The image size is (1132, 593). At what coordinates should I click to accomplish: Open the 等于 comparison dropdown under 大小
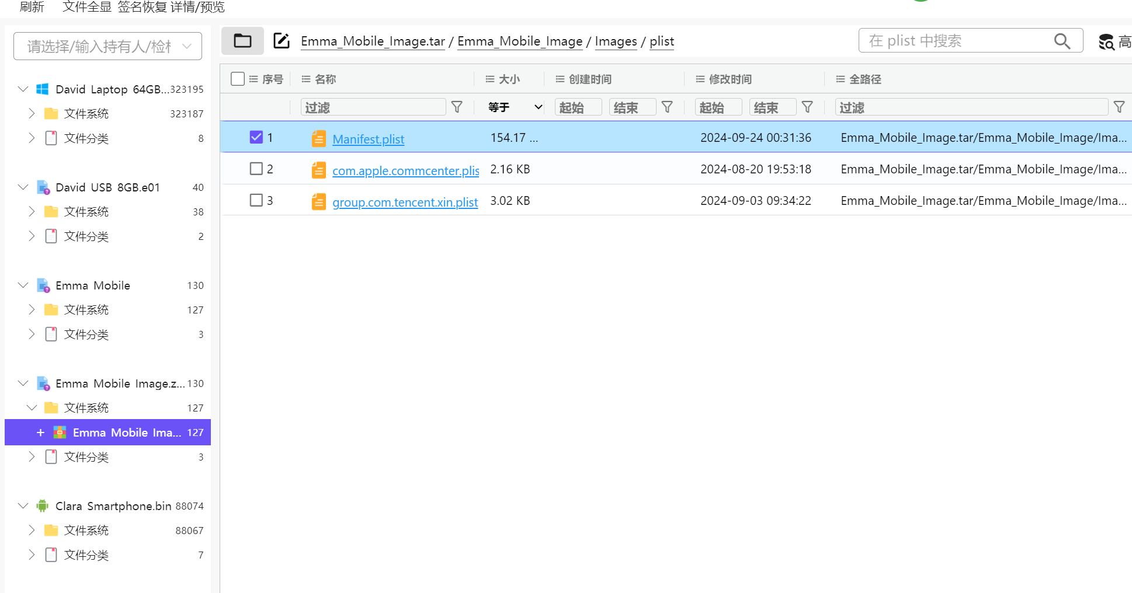click(x=512, y=107)
